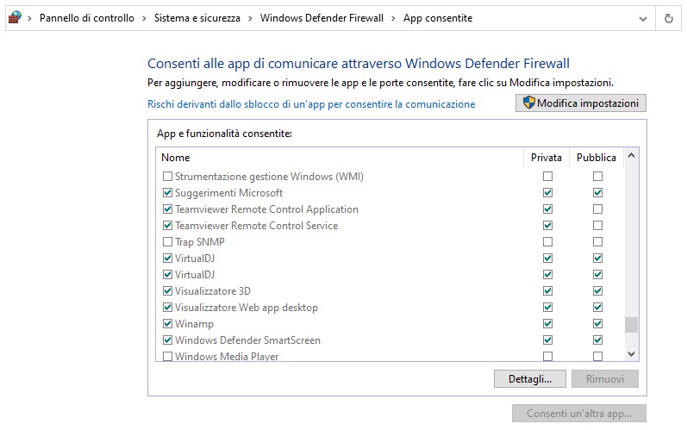Click the Control Panel icon in address bar

coord(14,18)
